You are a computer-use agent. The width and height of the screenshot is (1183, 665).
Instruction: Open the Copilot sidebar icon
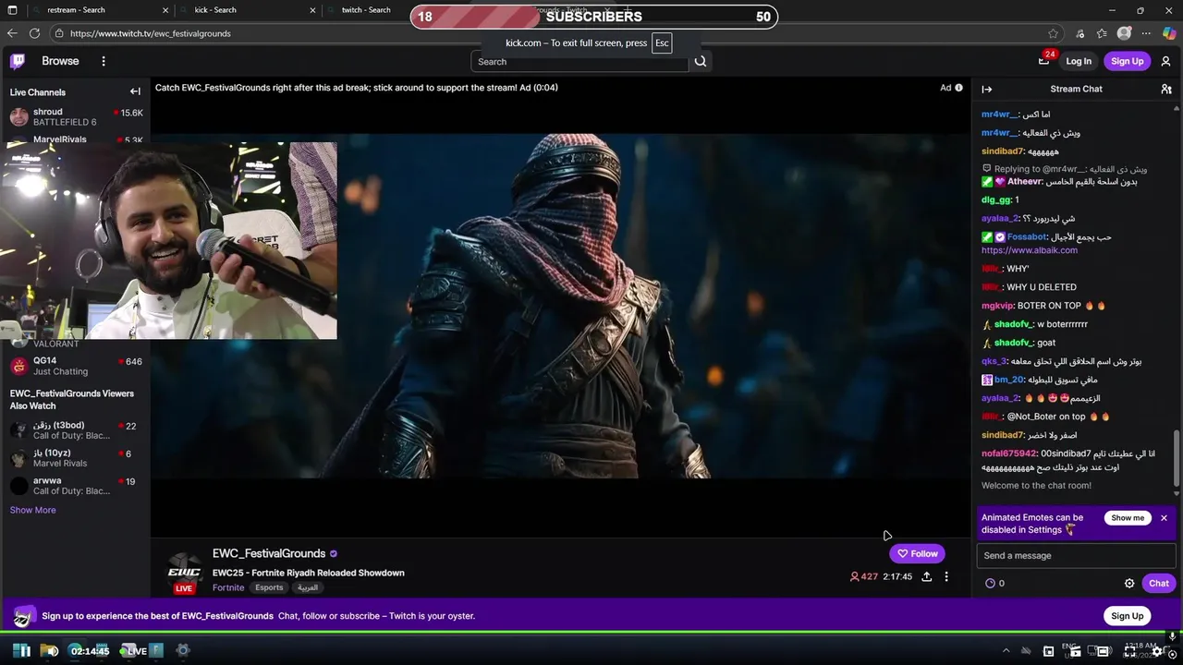pos(1169,33)
